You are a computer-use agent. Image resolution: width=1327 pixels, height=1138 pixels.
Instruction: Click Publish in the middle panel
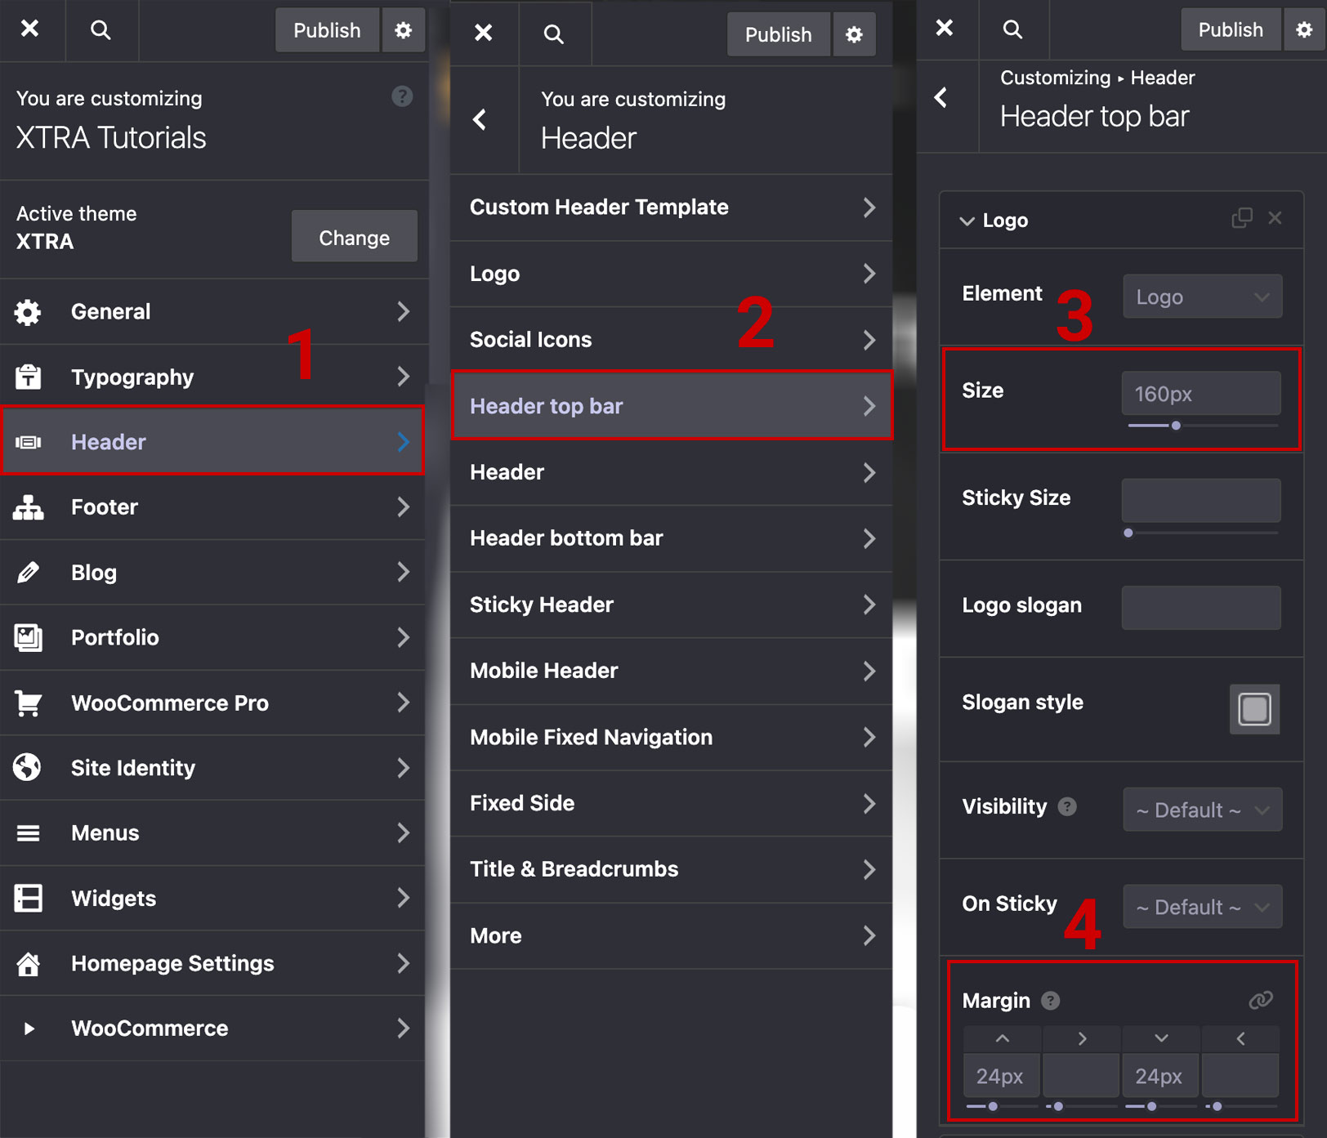tap(778, 34)
